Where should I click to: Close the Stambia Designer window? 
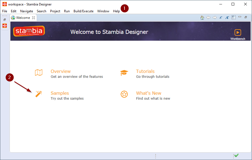tap(245, 4)
